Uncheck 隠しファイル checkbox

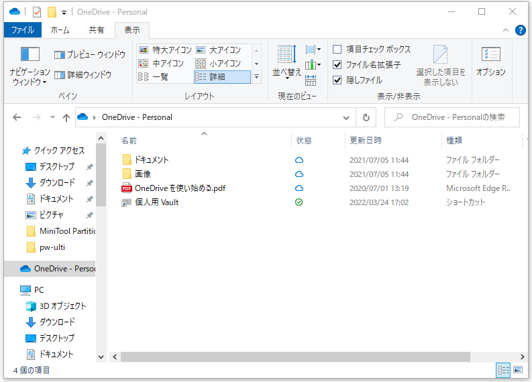[337, 80]
